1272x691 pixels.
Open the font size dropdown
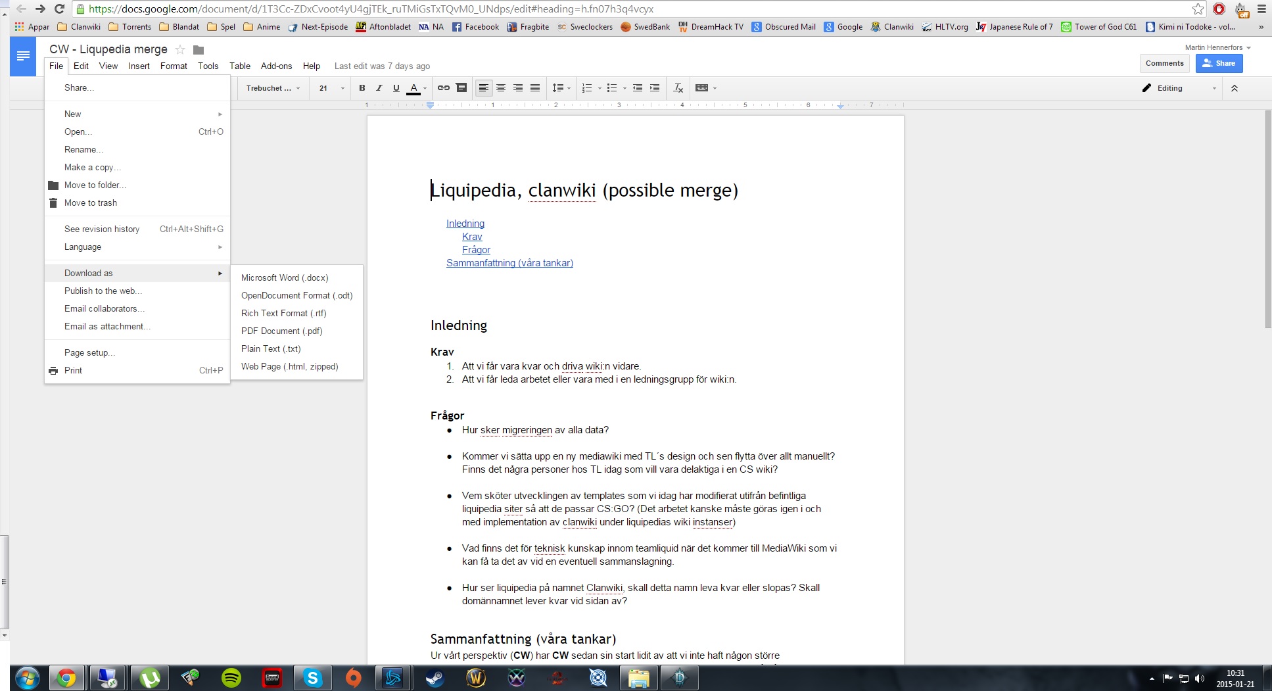(331, 88)
